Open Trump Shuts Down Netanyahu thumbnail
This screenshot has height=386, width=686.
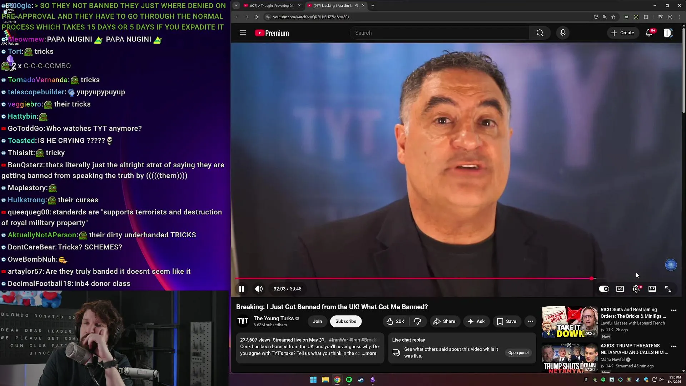[x=570, y=358]
